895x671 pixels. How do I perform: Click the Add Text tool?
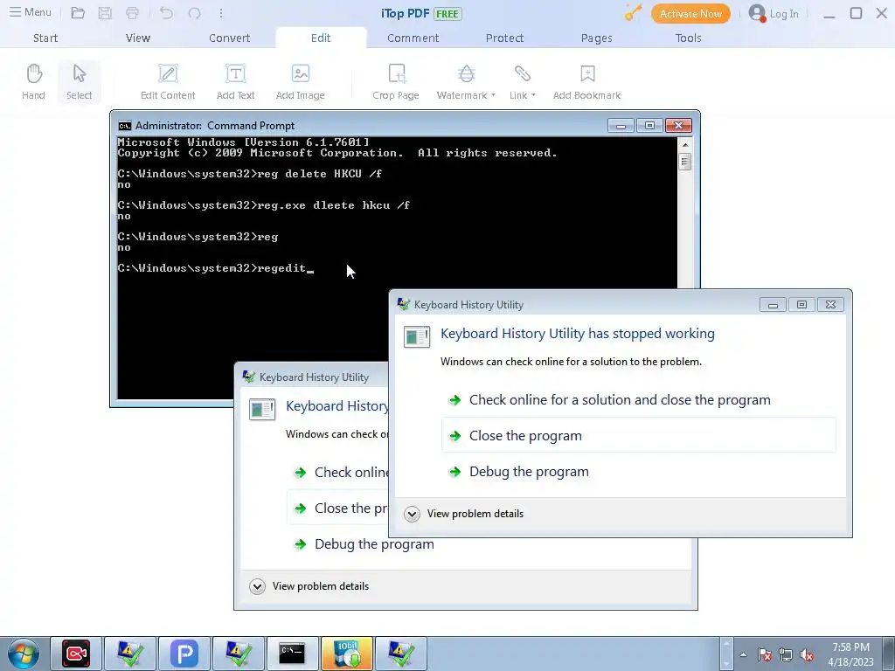[235, 81]
